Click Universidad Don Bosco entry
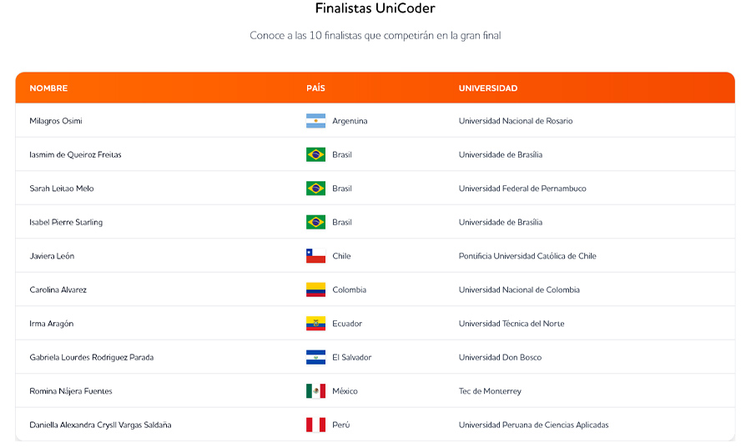Image resolution: width=751 pixels, height=448 pixels. [500, 357]
